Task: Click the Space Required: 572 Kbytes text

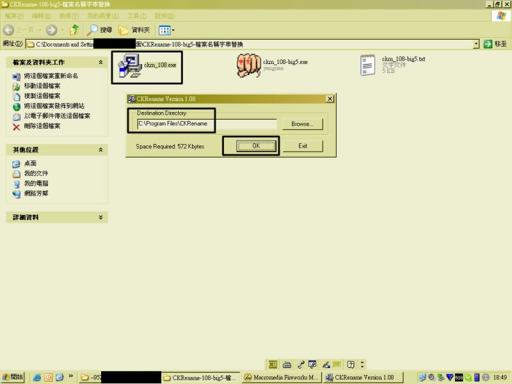Action: click(x=170, y=147)
